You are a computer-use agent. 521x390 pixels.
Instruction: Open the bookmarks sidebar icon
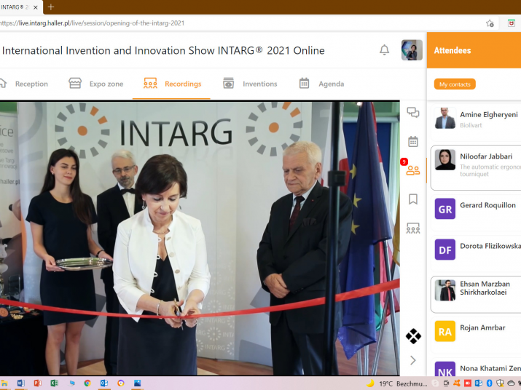[x=413, y=199]
